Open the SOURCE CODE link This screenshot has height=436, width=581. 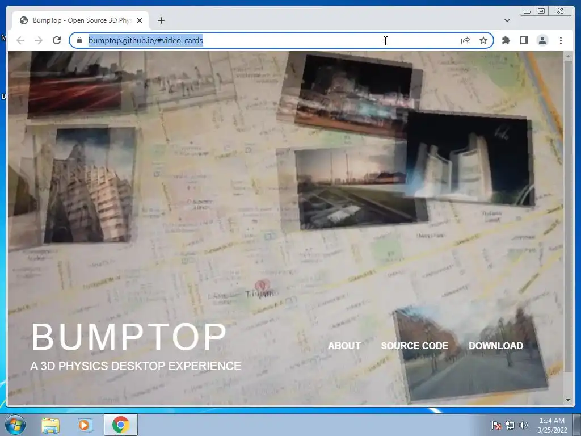click(x=415, y=346)
